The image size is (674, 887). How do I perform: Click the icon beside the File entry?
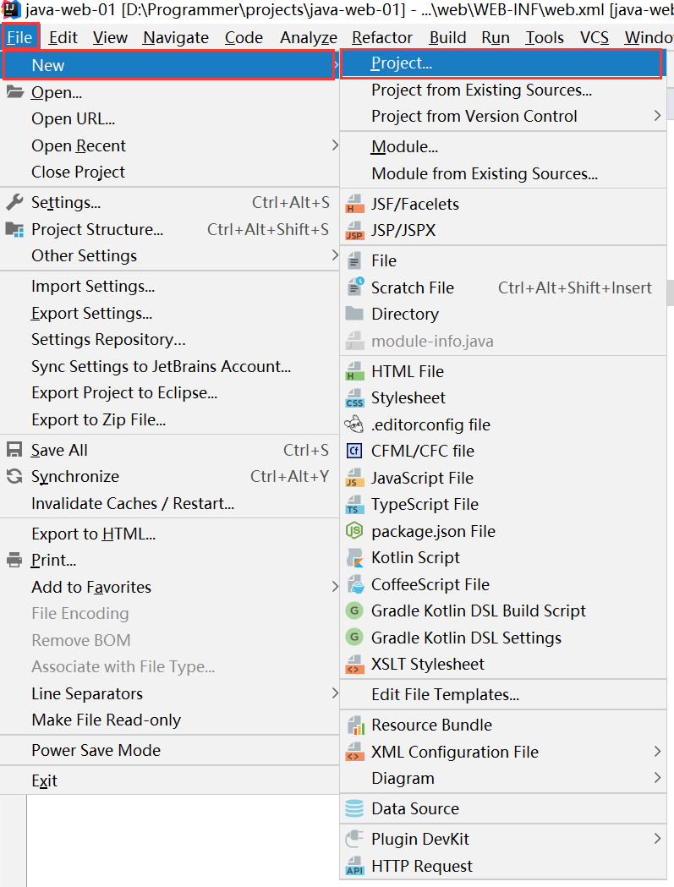[x=354, y=260]
